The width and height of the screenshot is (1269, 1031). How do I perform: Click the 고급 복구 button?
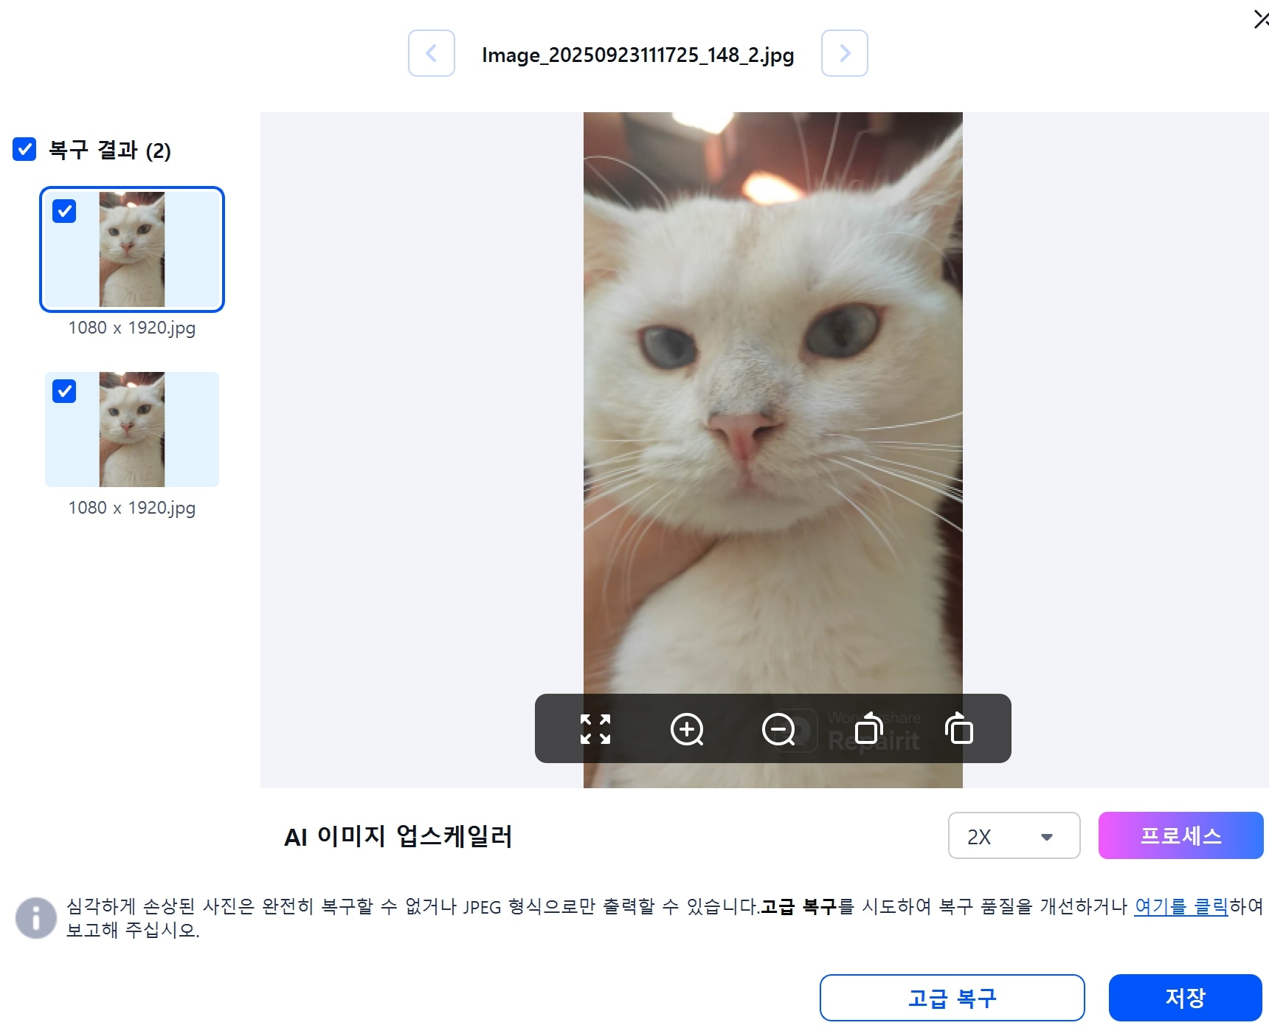coord(951,998)
